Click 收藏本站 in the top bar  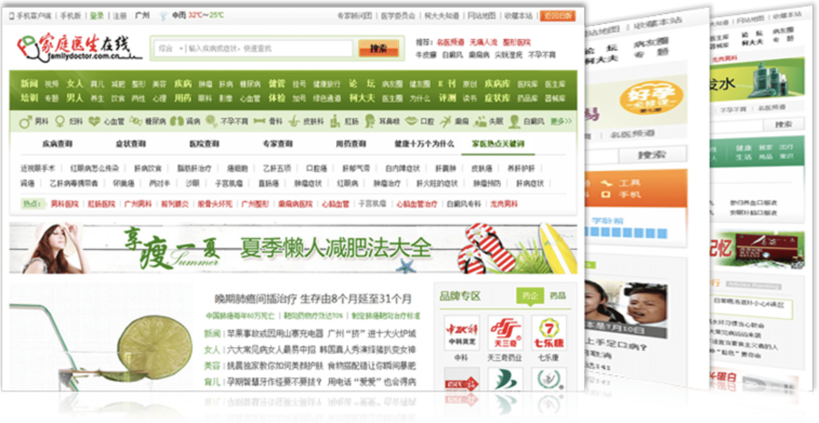[x=518, y=16]
